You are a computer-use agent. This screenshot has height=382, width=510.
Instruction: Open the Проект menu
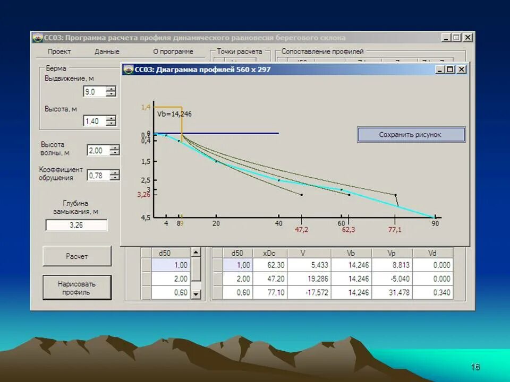tap(59, 51)
